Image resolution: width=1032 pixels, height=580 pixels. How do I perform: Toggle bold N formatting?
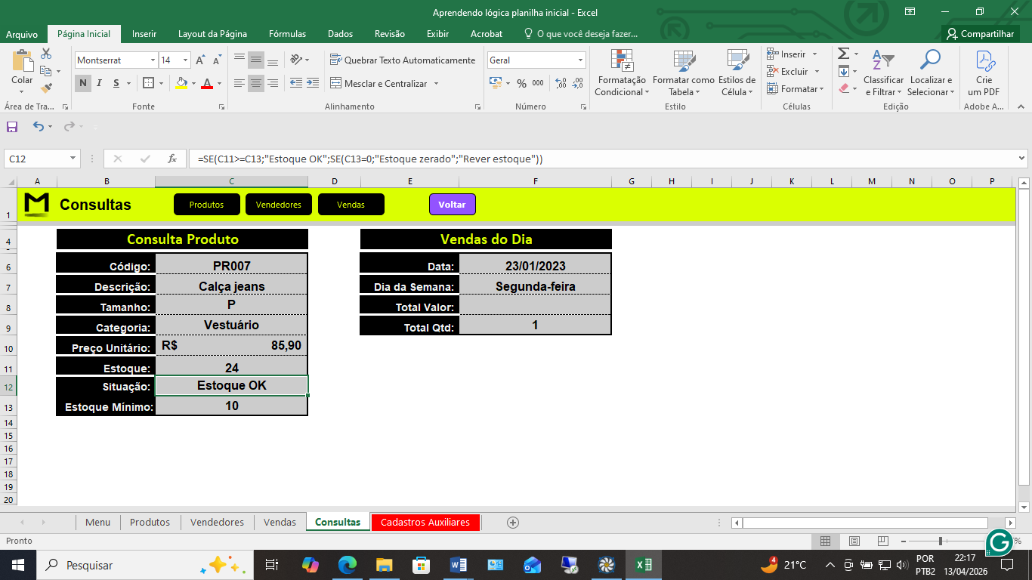coord(82,83)
